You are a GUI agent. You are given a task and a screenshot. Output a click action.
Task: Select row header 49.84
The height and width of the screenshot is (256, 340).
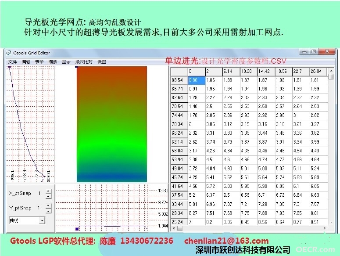click(179, 169)
